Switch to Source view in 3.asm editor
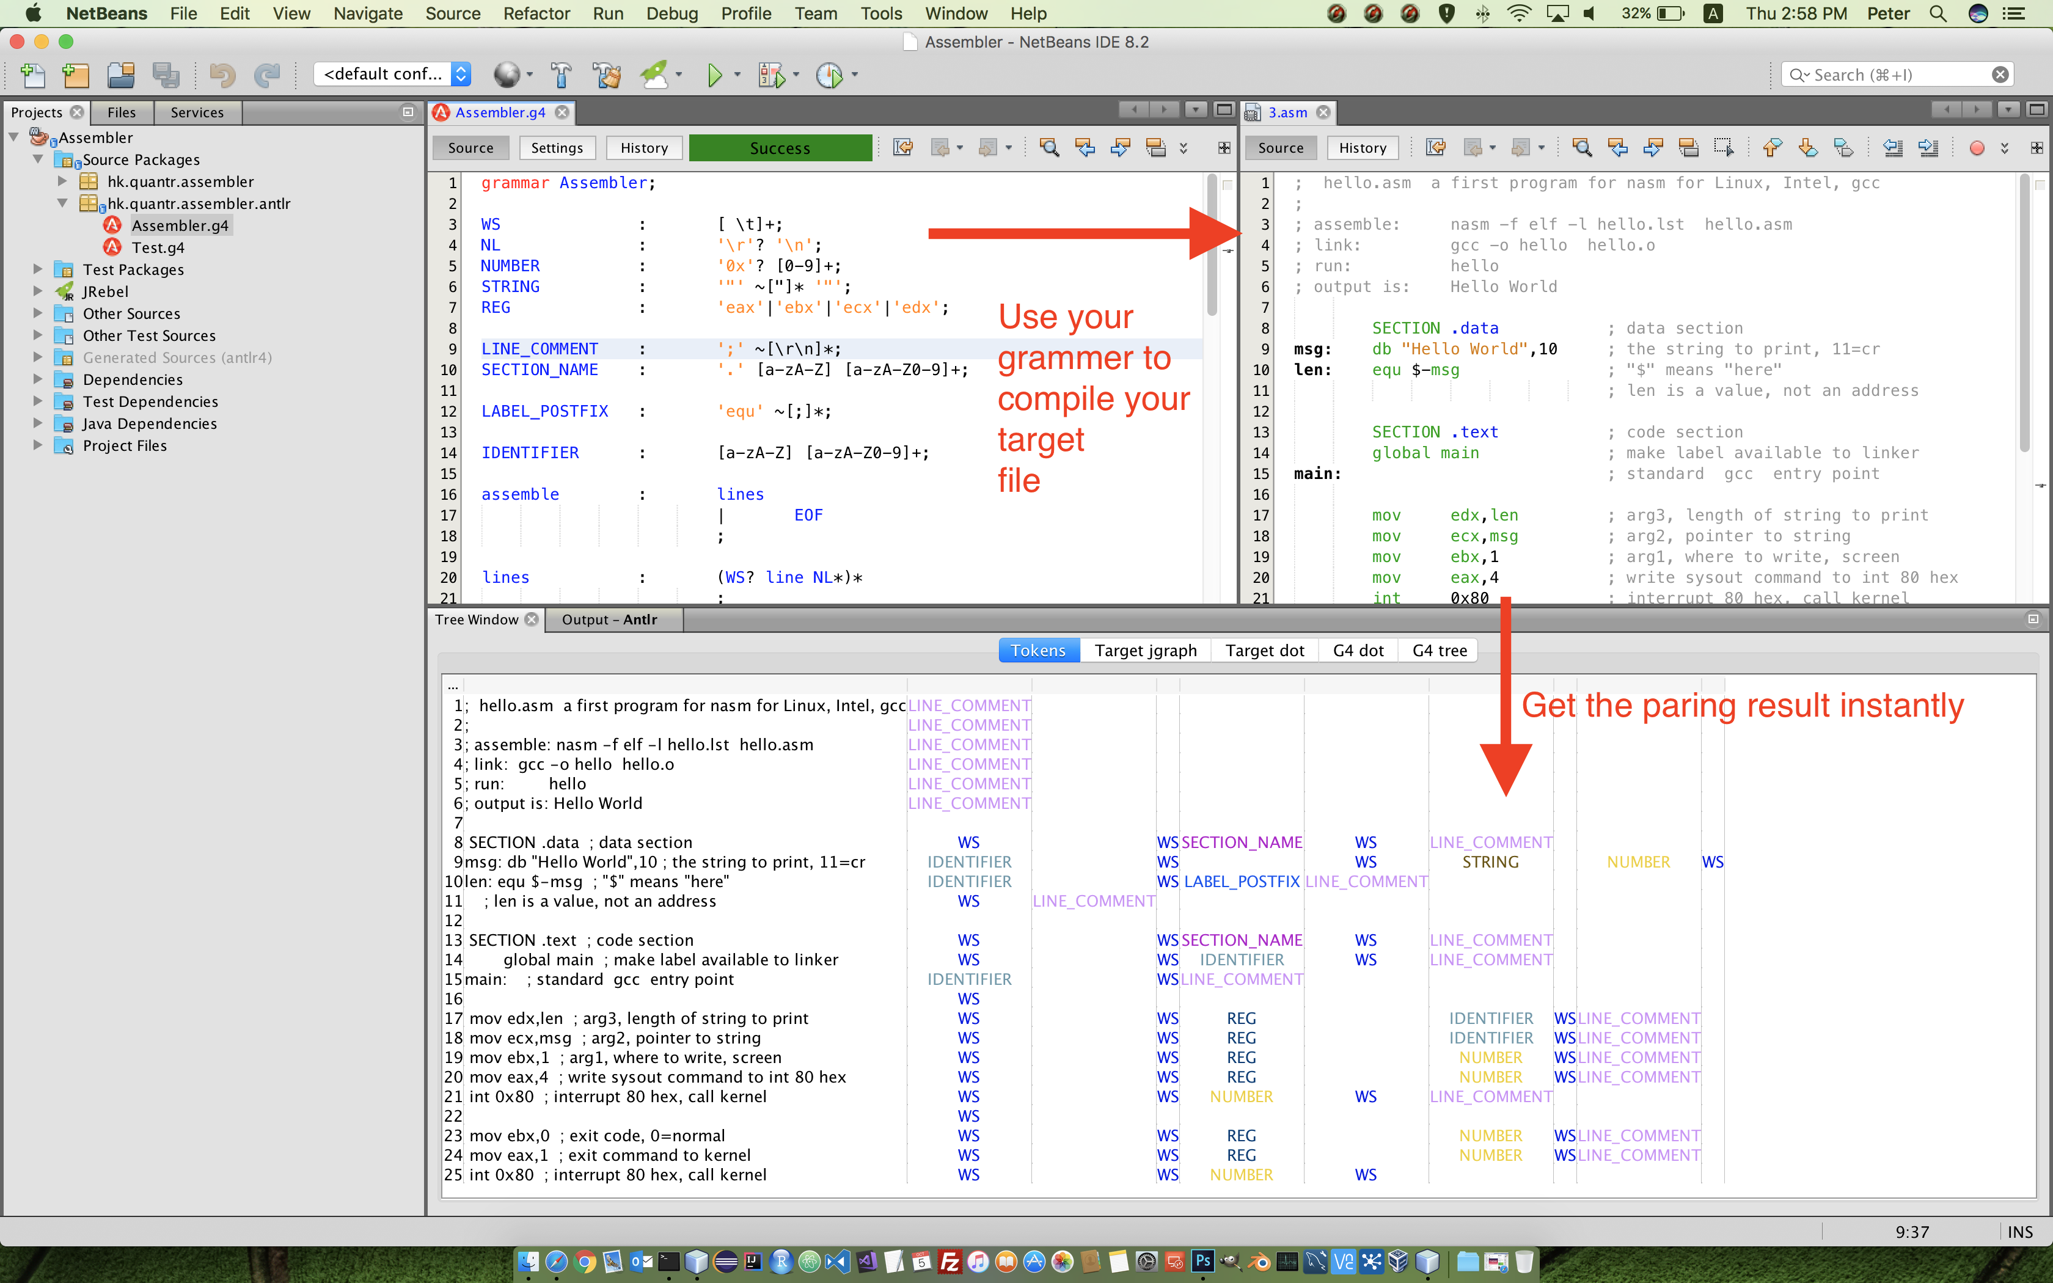This screenshot has width=2053, height=1283. 1281,148
